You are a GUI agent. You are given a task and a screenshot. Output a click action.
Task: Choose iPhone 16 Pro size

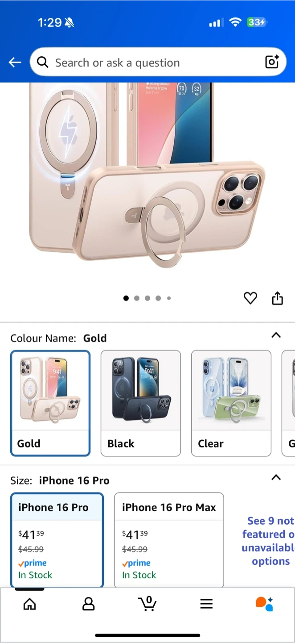[57, 540]
